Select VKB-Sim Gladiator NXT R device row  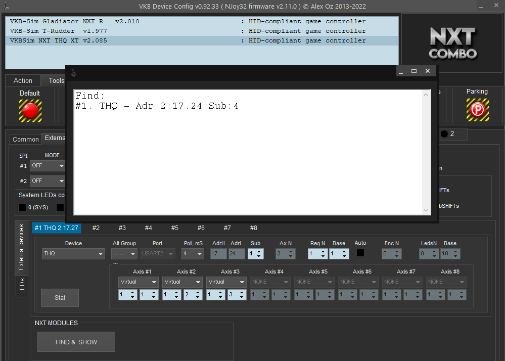[x=202, y=21]
